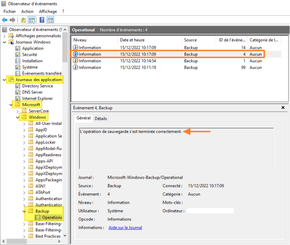Viewport: 290px width, 245px height.
Task: Select the Operational log under Backup
Action: click(x=51, y=217)
